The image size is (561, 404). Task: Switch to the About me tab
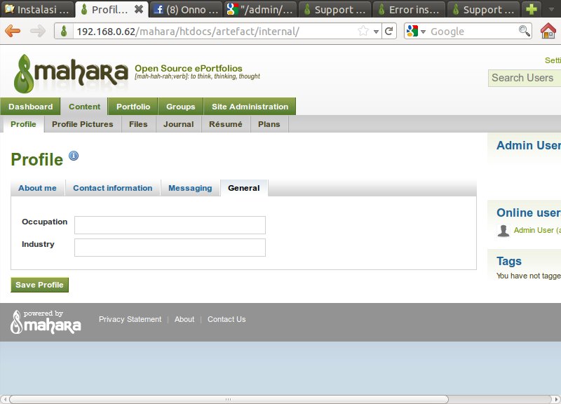pyautogui.click(x=38, y=188)
